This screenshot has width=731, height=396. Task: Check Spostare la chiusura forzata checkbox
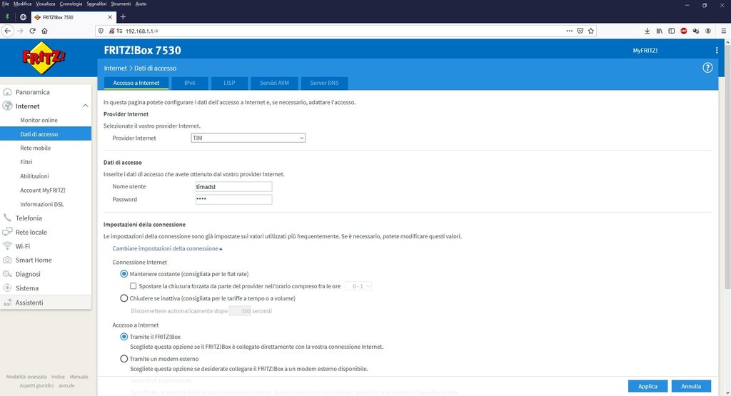(133, 286)
